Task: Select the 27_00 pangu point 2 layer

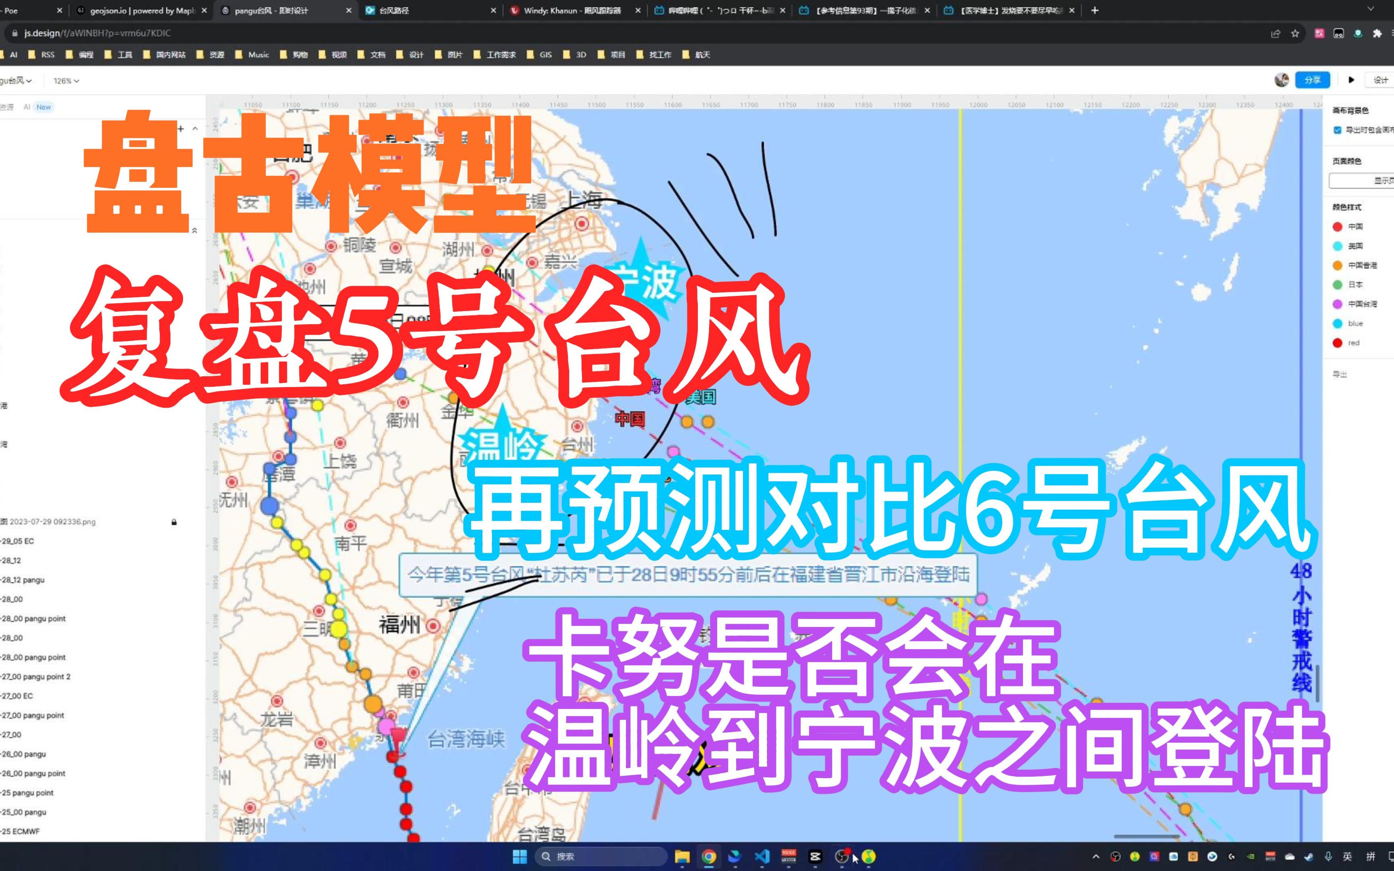Action: 36,676
